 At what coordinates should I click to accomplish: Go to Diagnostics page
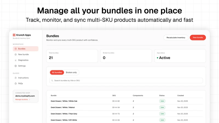(25, 60)
